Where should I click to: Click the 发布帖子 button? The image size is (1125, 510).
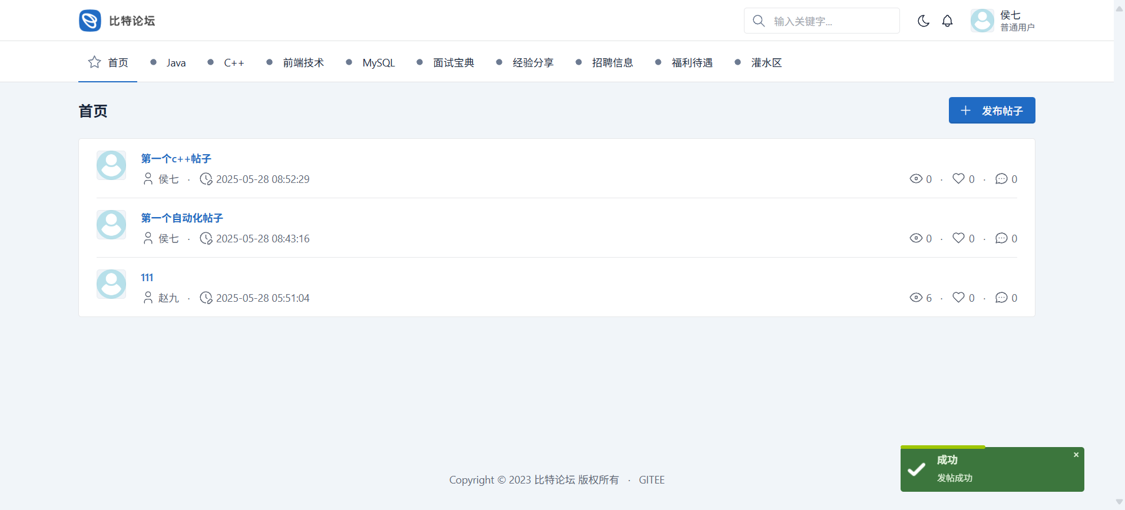coord(992,110)
